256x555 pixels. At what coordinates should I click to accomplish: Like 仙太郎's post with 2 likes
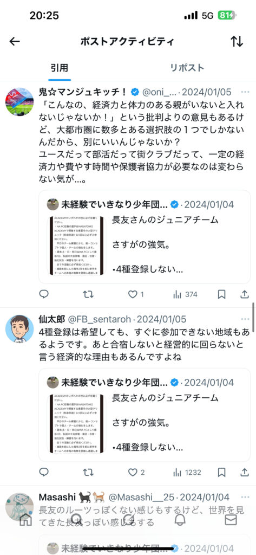pyautogui.click(x=136, y=472)
